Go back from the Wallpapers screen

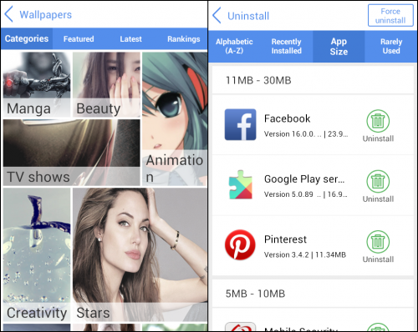click(x=9, y=14)
